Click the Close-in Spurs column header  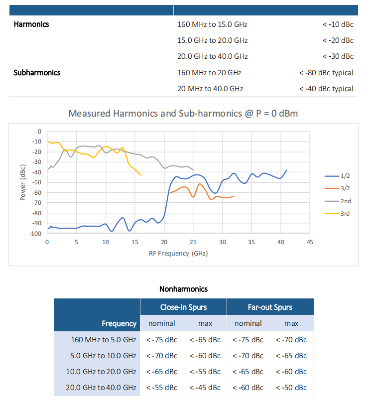(183, 307)
